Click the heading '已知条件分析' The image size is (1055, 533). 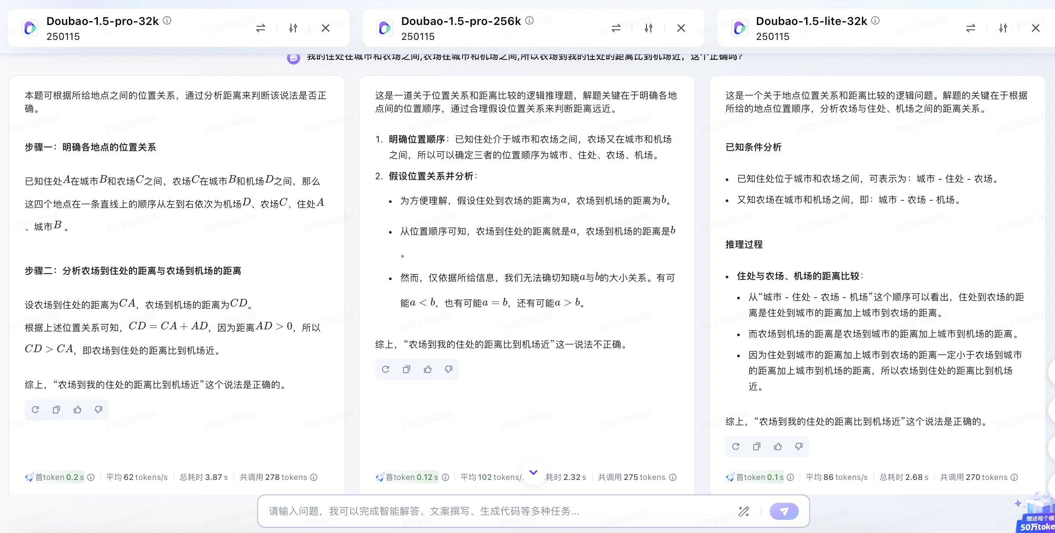[754, 147]
